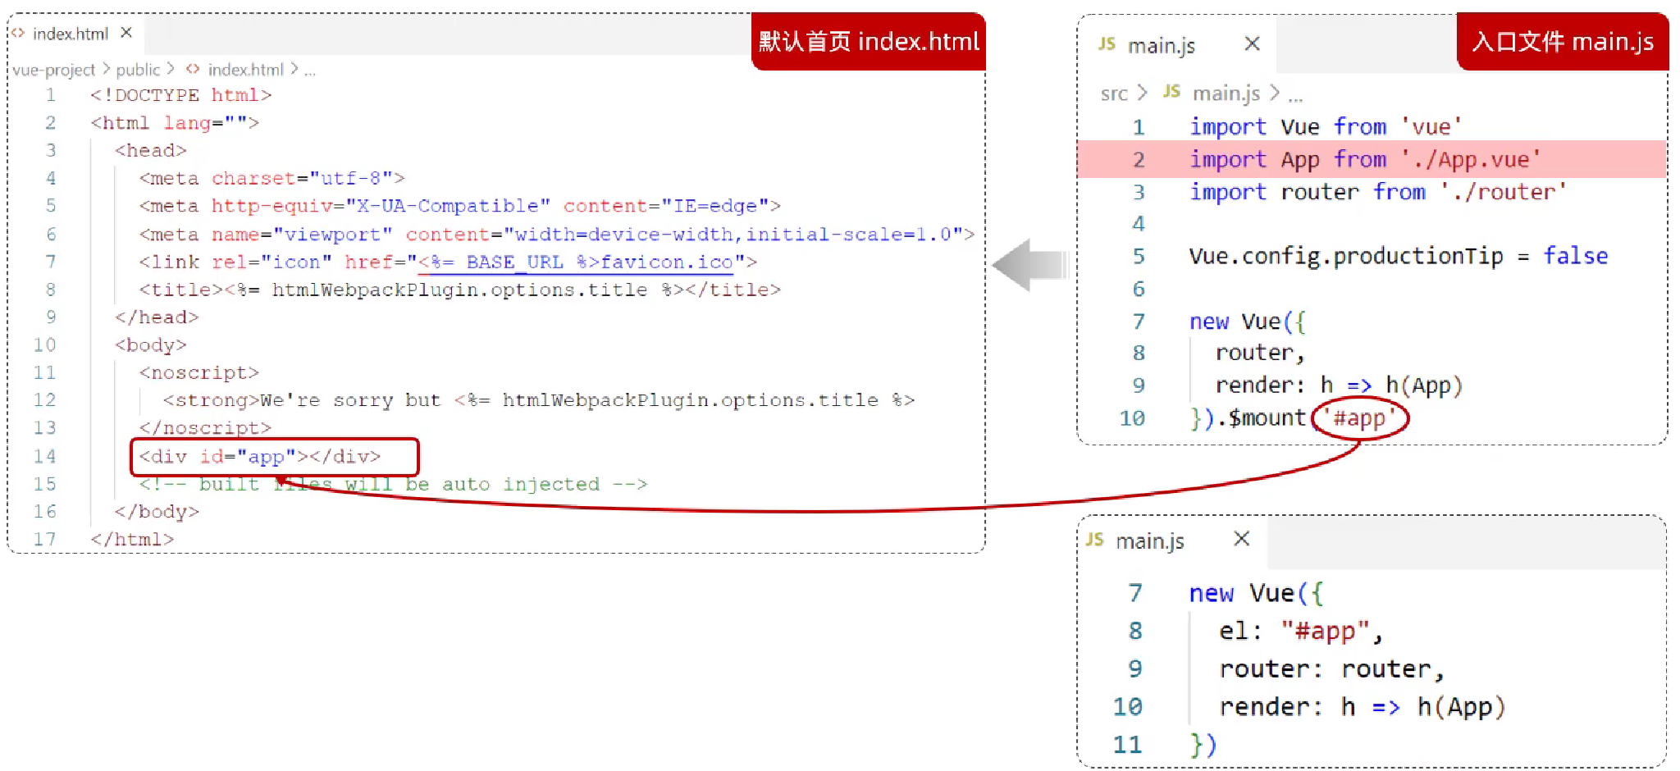Click the BASE_URL favicon.ico href link
The height and width of the screenshot is (771, 1680).
click(x=575, y=262)
